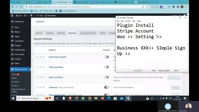Move Direct bank transfer down
The height and width of the screenshot is (112, 199).
(44, 57)
